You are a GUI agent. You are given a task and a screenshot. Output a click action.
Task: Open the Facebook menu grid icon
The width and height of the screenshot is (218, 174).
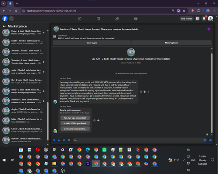[198, 19]
